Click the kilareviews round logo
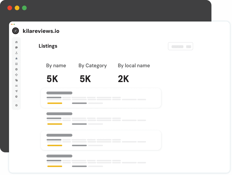The image size is (232, 175). 16,31
